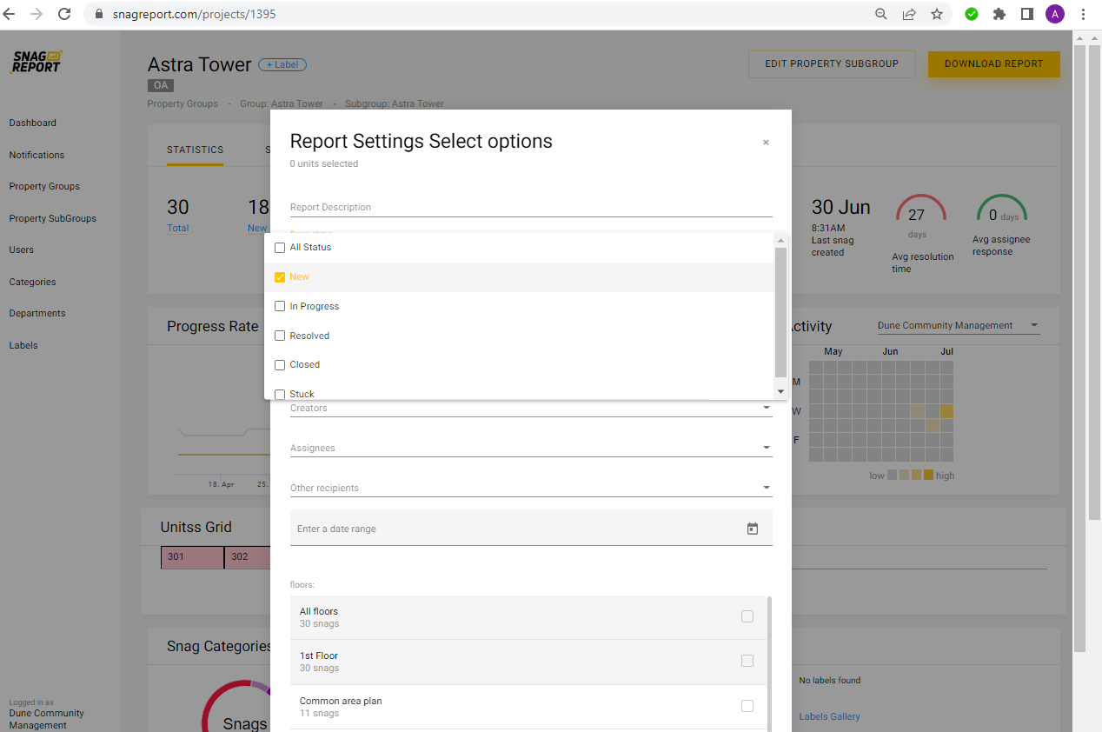Click the 'high' legend color swatch
Viewport: 1102px width, 732px height.
[x=928, y=476]
